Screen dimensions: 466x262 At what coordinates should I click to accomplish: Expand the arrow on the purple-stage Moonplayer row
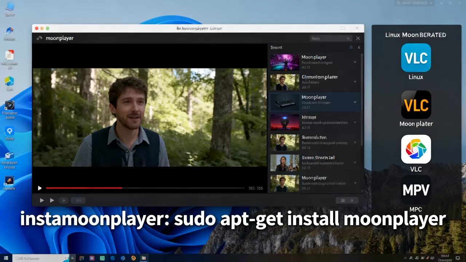coord(355,62)
